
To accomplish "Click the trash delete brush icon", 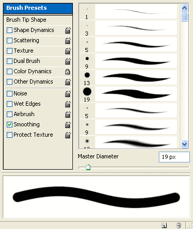I will [x=179, y=225].
